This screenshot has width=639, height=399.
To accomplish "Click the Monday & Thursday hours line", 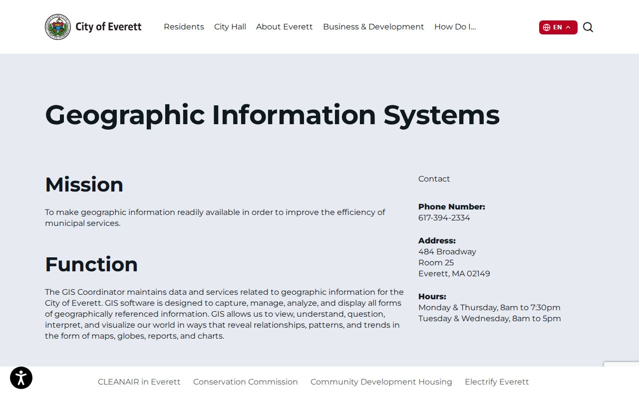I will [489, 308].
